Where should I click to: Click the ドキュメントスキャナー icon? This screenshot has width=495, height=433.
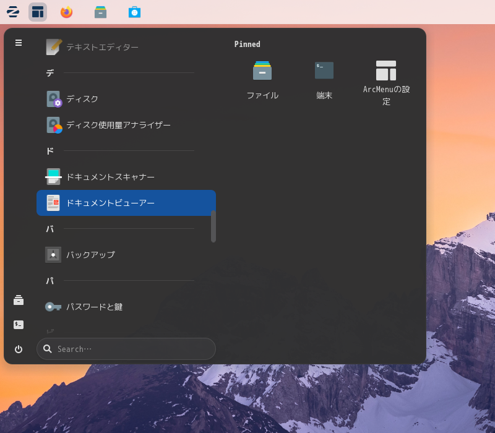pos(53,177)
